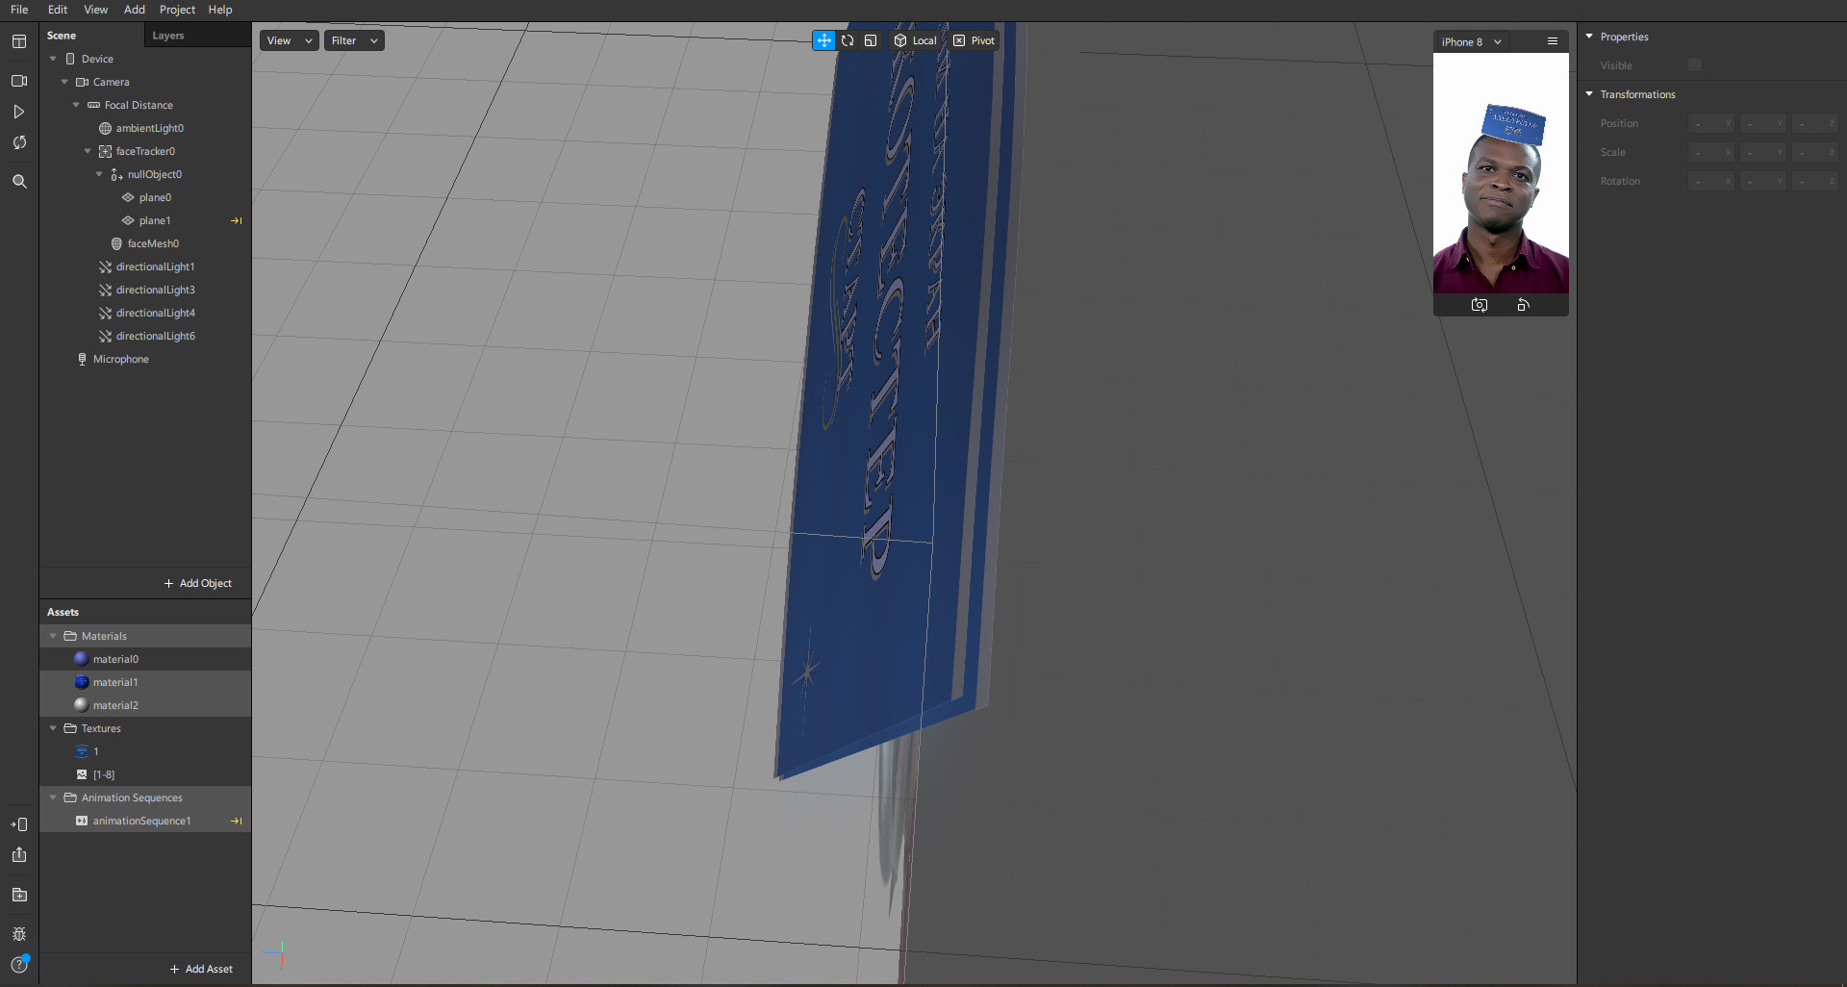Click the restart/refresh icon in the left toolbar
This screenshot has width=1847, height=987.
19,142
